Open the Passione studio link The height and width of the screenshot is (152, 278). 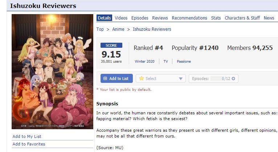[x=184, y=62]
